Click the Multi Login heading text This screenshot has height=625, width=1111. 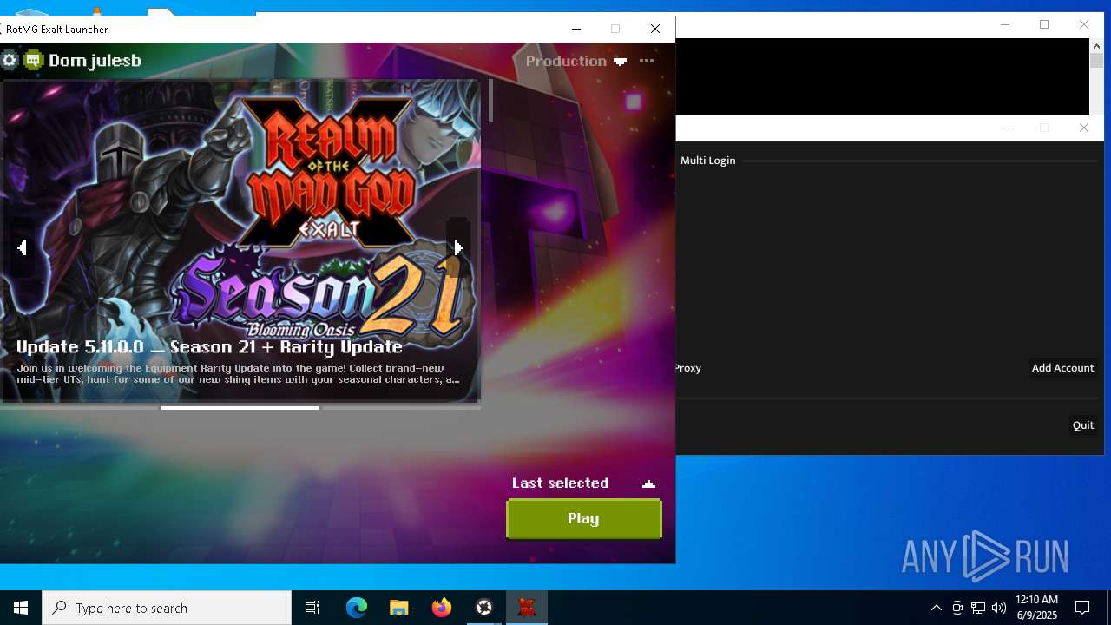(707, 161)
